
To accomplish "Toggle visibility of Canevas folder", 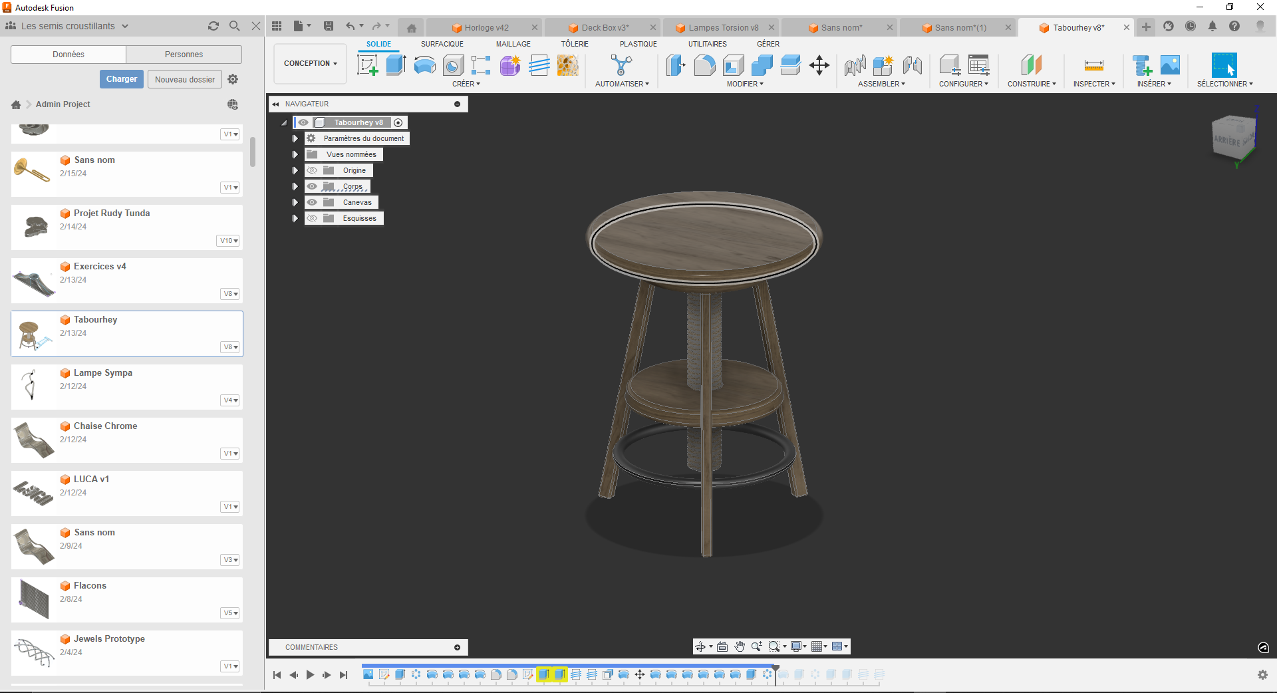I will [312, 202].
